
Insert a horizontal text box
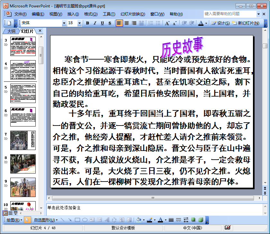click(x=92, y=220)
